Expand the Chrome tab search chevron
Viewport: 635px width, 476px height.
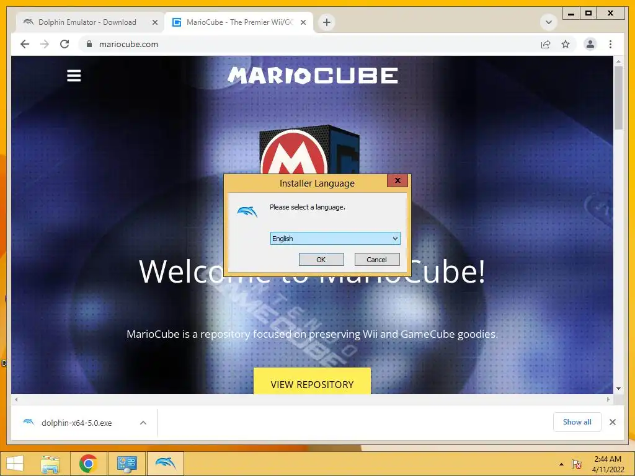point(549,22)
